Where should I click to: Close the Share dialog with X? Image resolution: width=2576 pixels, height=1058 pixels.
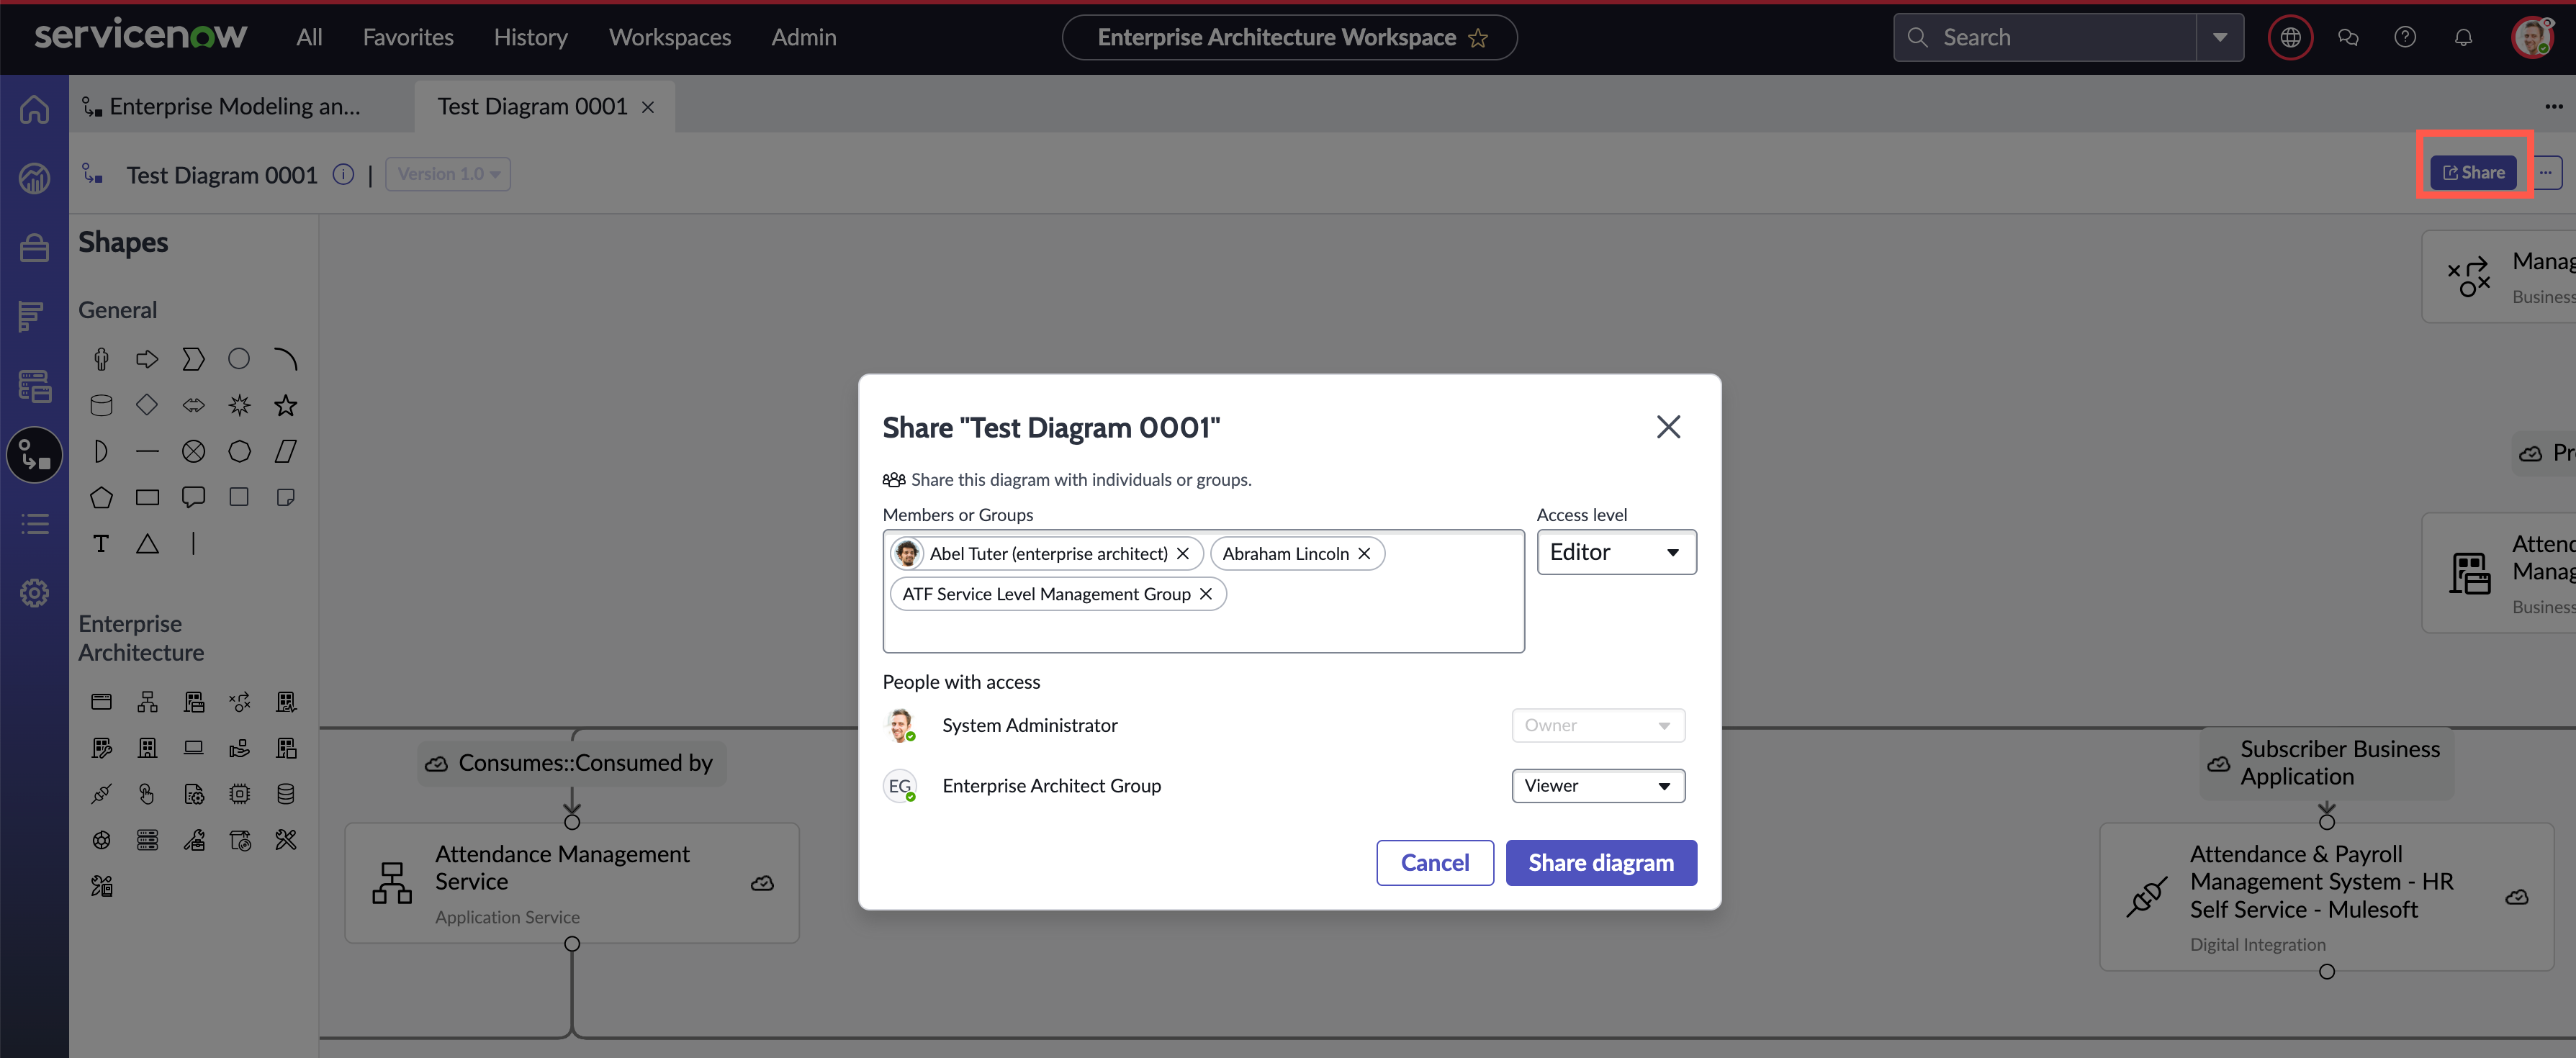[x=1668, y=427]
